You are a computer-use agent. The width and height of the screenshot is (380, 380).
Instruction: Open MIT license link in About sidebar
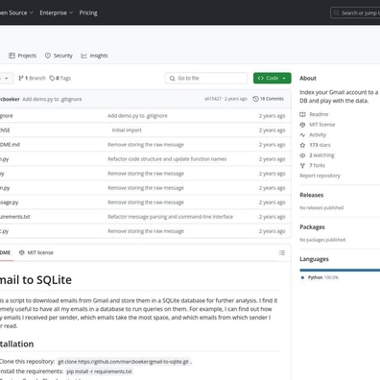322,125
